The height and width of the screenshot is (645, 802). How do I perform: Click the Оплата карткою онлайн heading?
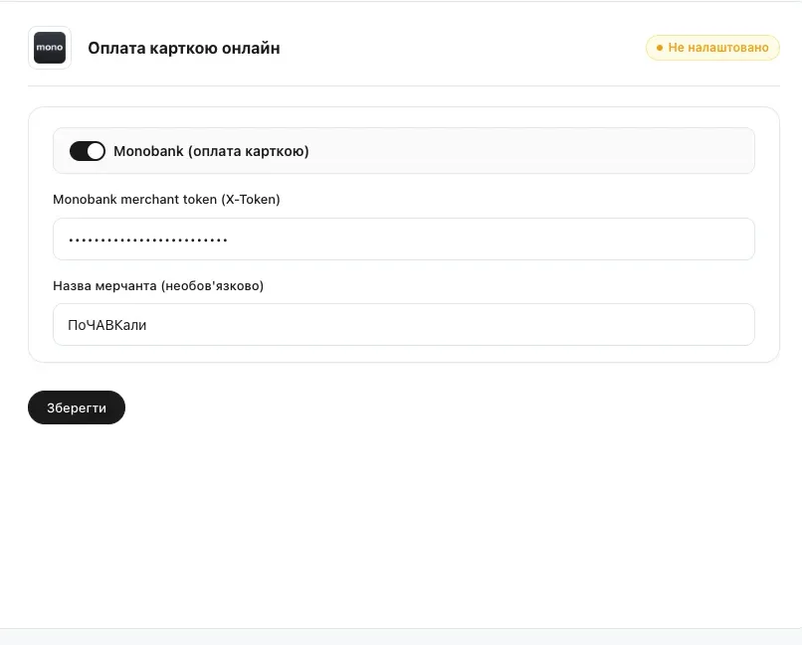(x=184, y=48)
